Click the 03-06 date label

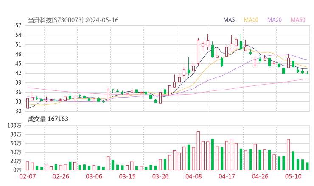click(94, 176)
